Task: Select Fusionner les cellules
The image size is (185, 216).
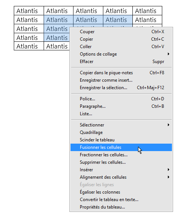Action: [121, 147]
